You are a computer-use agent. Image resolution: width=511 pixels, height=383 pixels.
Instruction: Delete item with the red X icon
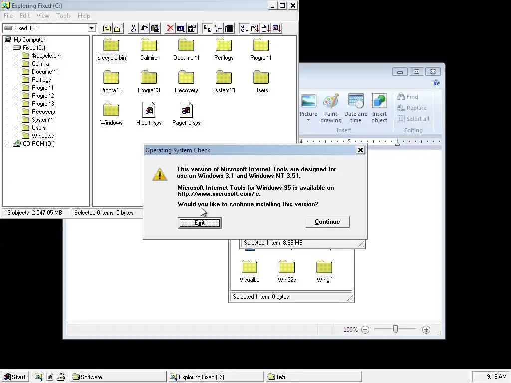click(x=170, y=28)
